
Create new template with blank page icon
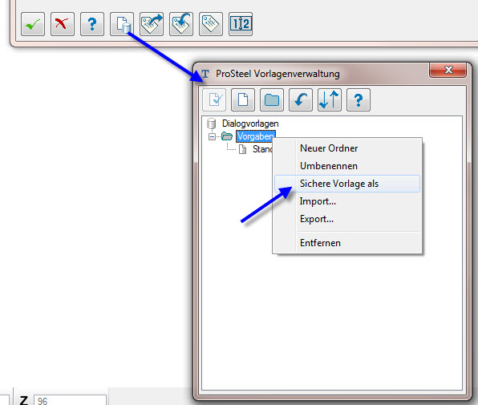[243, 100]
